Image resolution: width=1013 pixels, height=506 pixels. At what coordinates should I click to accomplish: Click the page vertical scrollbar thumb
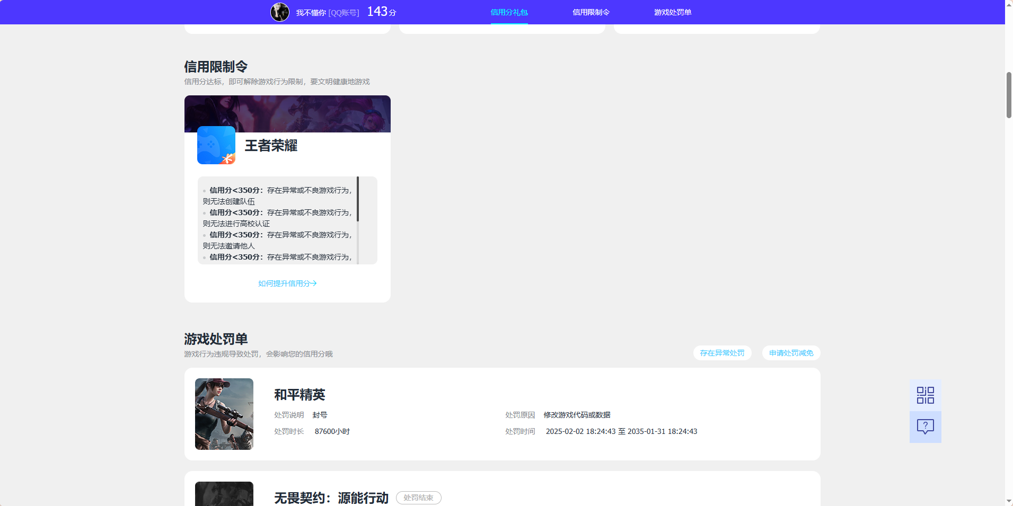point(1009,95)
